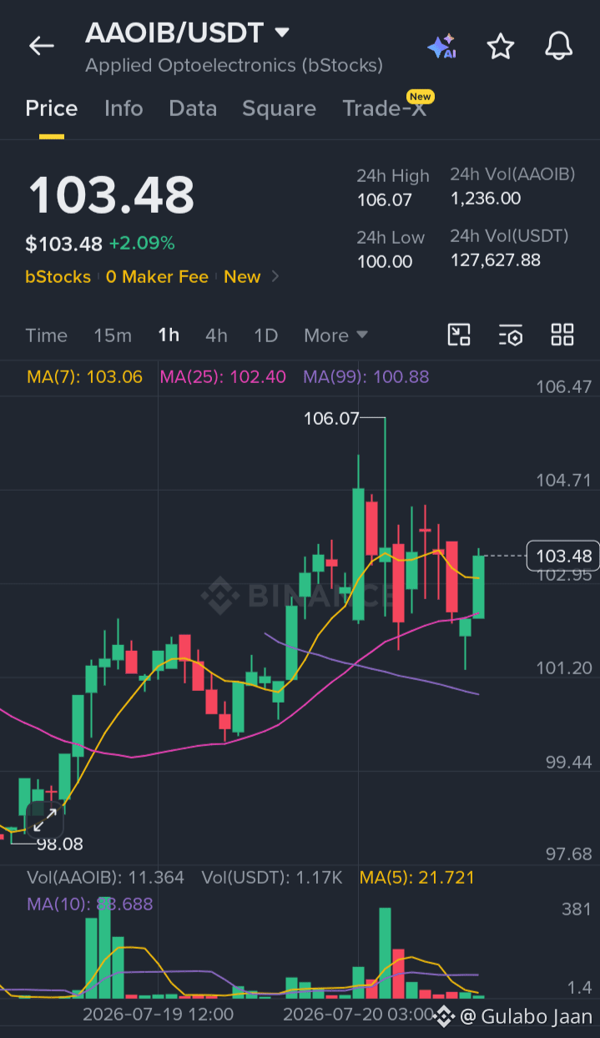This screenshot has width=600, height=1038.
Task: Open chart indicator settings icon
Action: [511, 335]
